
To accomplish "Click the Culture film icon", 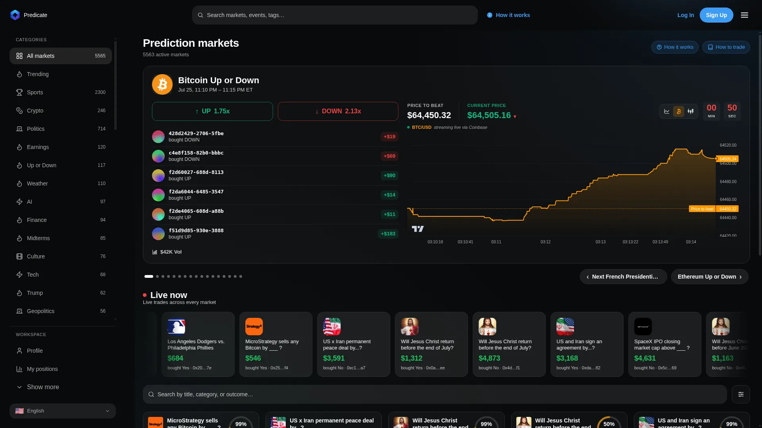I will click(19, 256).
